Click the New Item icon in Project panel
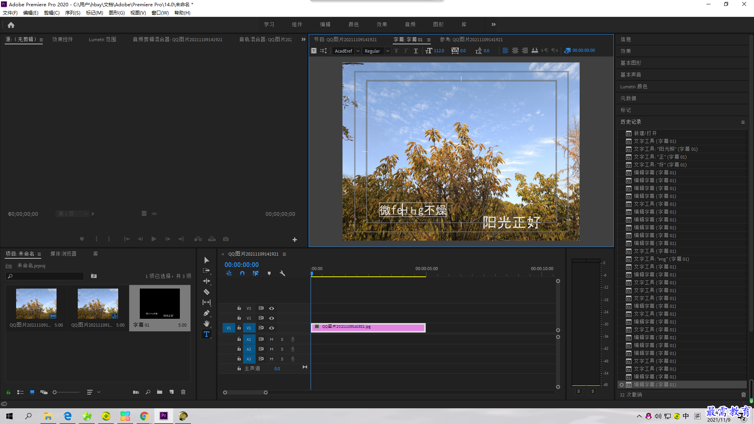Image resolution: width=754 pixels, height=424 pixels. [x=172, y=392]
